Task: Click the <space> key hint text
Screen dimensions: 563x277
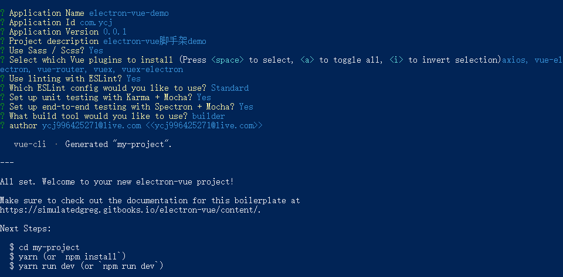Action: tap(228, 60)
